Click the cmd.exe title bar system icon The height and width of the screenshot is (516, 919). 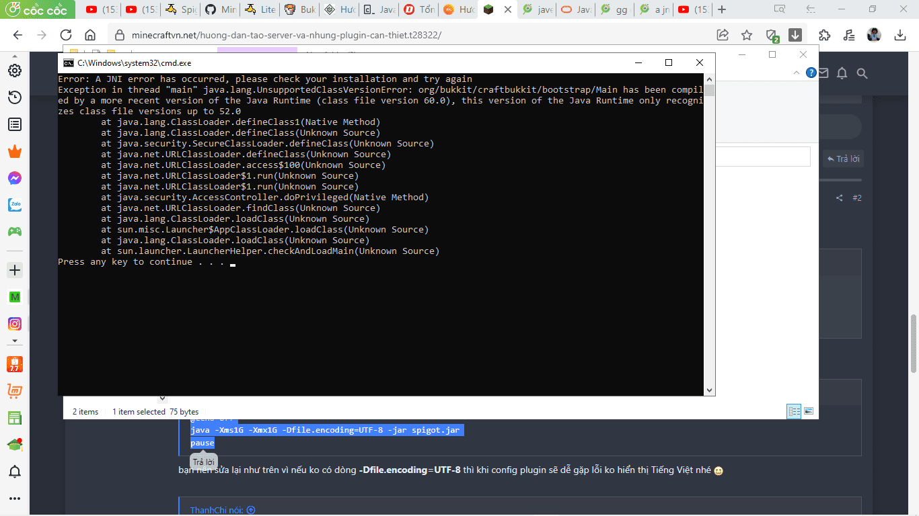(68, 62)
